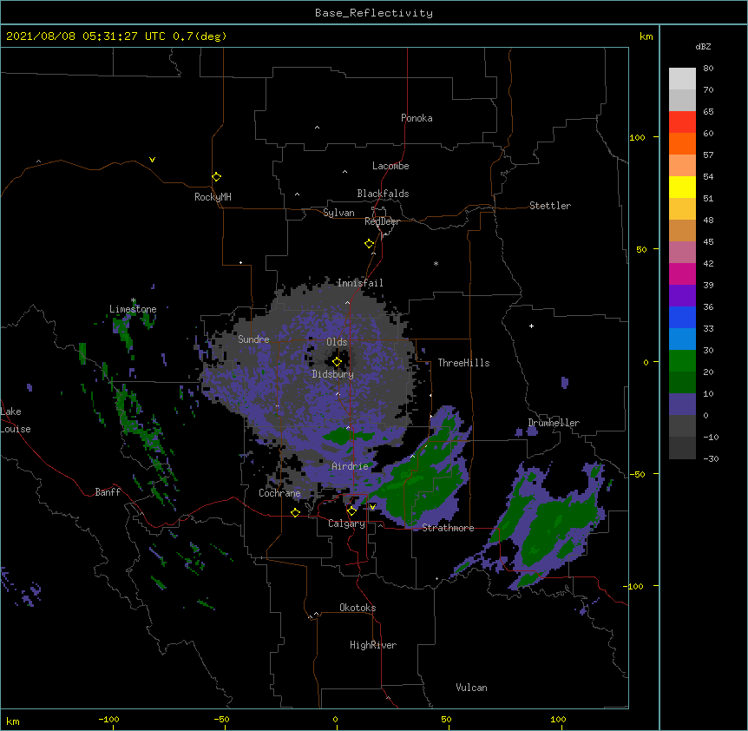Click the -100 tick label on the right axis
Image resolution: width=748 pixels, height=731 pixels.
(x=634, y=586)
